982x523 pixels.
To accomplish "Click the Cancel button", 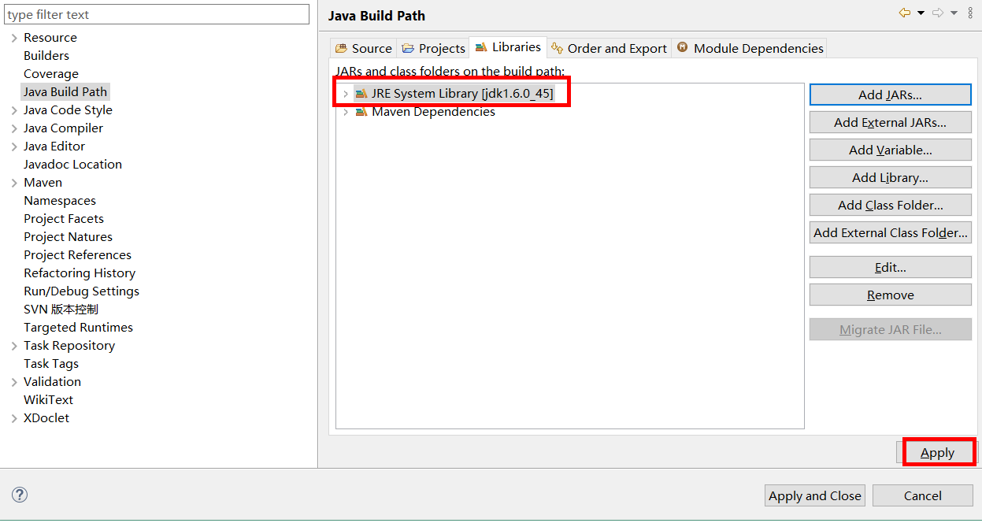I will click(x=922, y=495).
